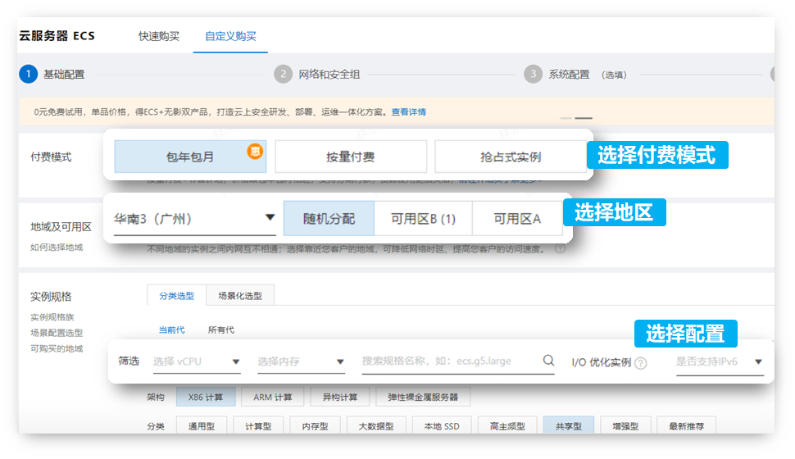
Task: Click the orange 惠 discount badge
Action: 255,151
